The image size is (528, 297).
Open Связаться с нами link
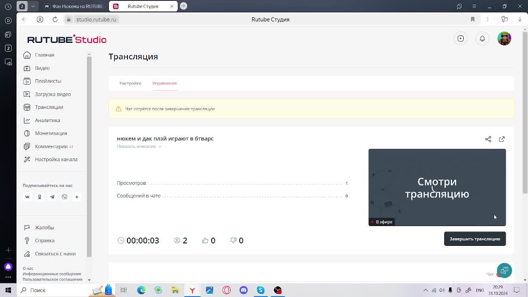coord(55,254)
